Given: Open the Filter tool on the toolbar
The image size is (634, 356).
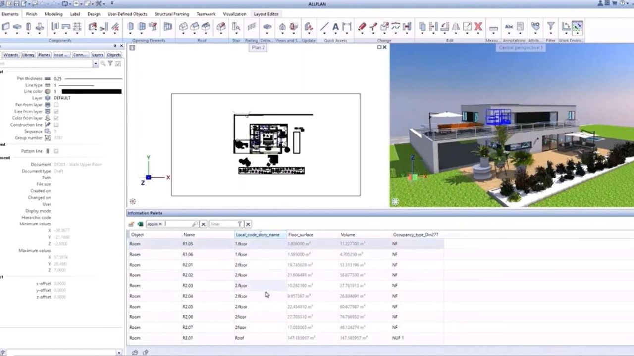Looking at the screenshot, I should tap(550, 27).
